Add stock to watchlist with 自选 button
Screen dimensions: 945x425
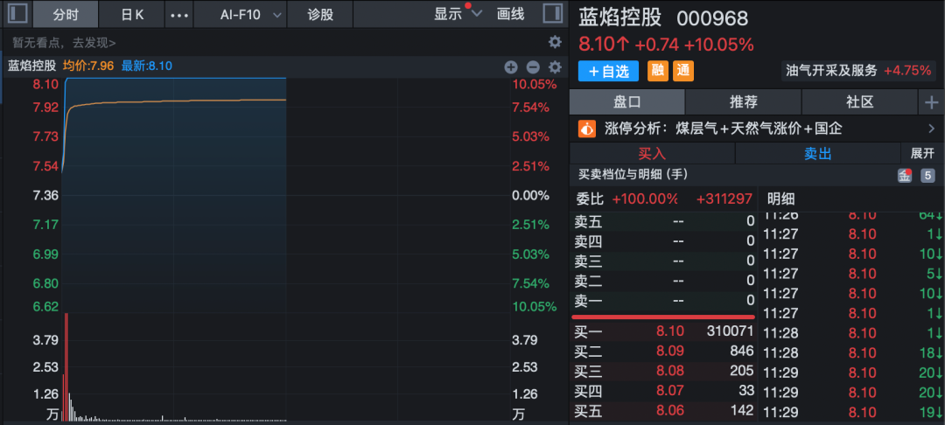608,71
